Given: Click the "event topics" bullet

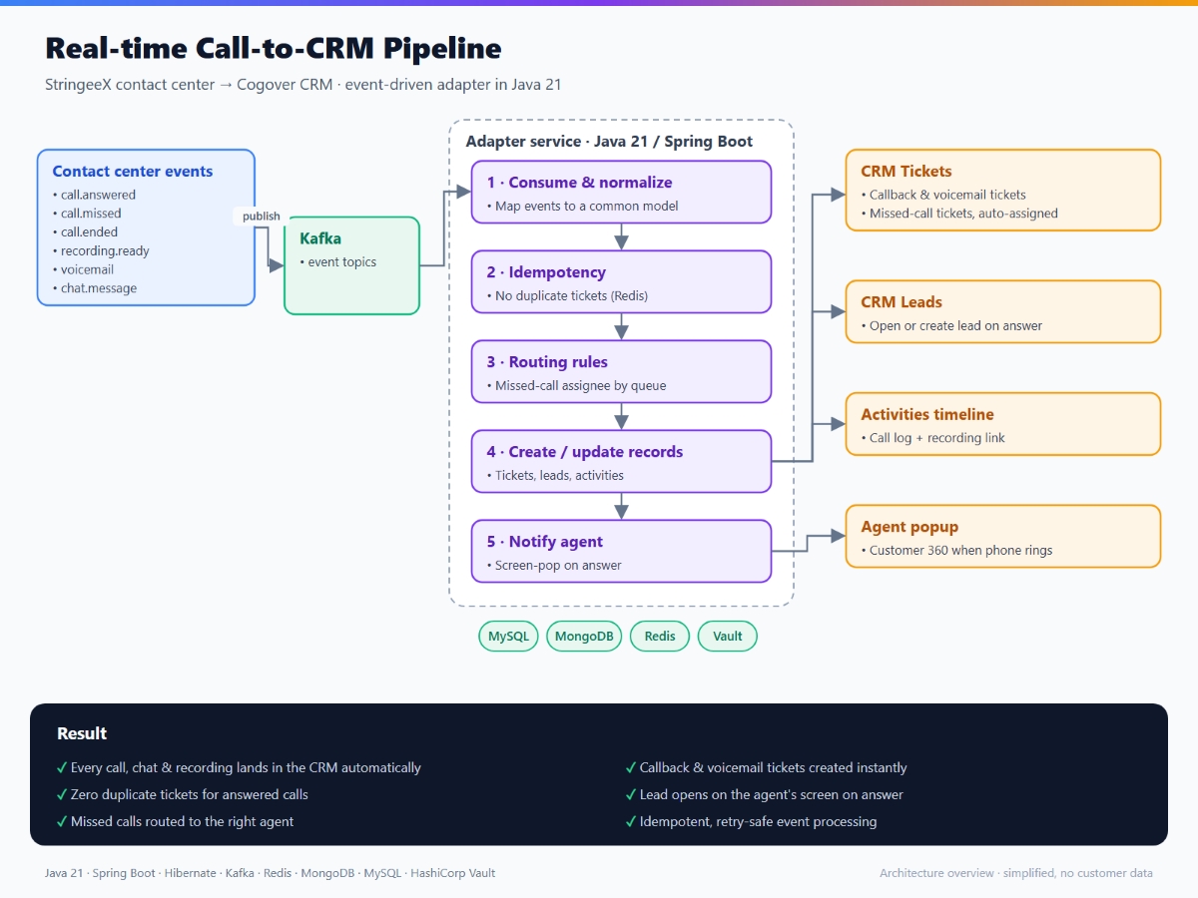Looking at the screenshot, I should pyautogui.click(x=338, y=262).
